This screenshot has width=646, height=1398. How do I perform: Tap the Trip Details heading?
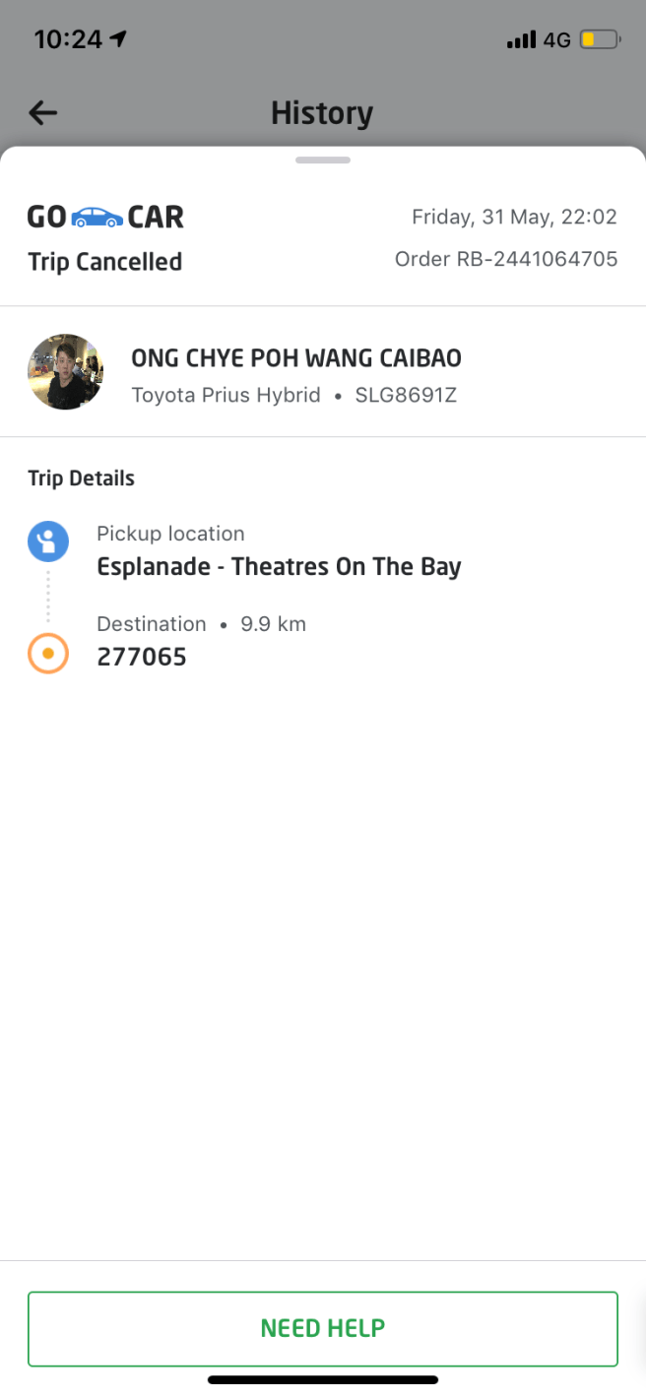(x=81, y=478)
